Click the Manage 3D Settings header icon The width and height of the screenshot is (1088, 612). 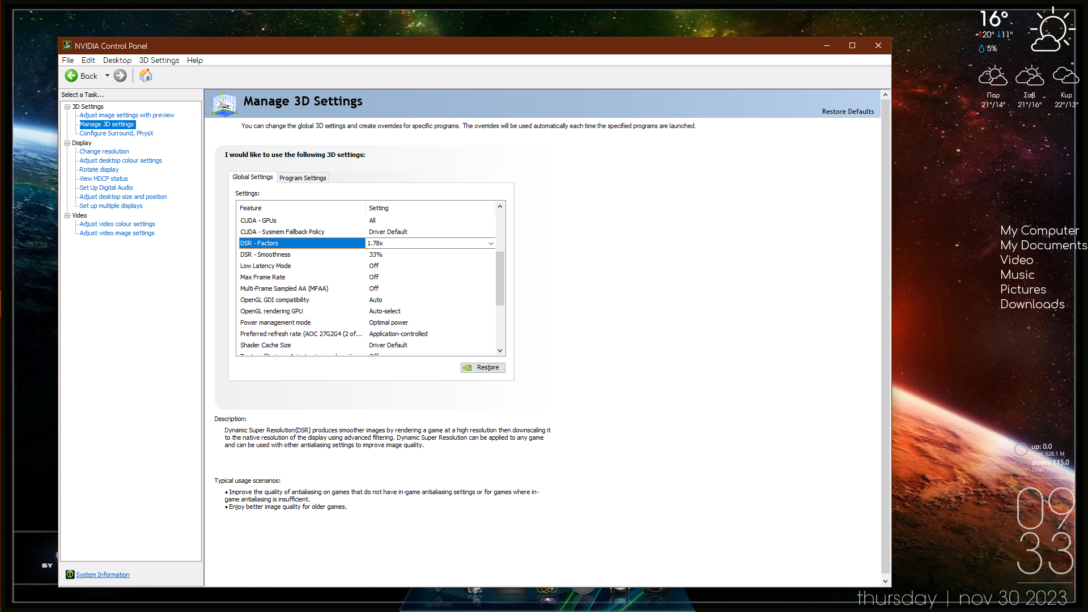click(224, 104)
